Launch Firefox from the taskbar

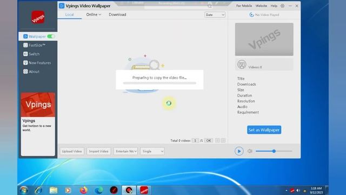[x=83, y=190]
